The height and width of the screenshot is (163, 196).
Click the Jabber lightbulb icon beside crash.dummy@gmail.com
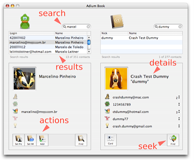point(107,125)
